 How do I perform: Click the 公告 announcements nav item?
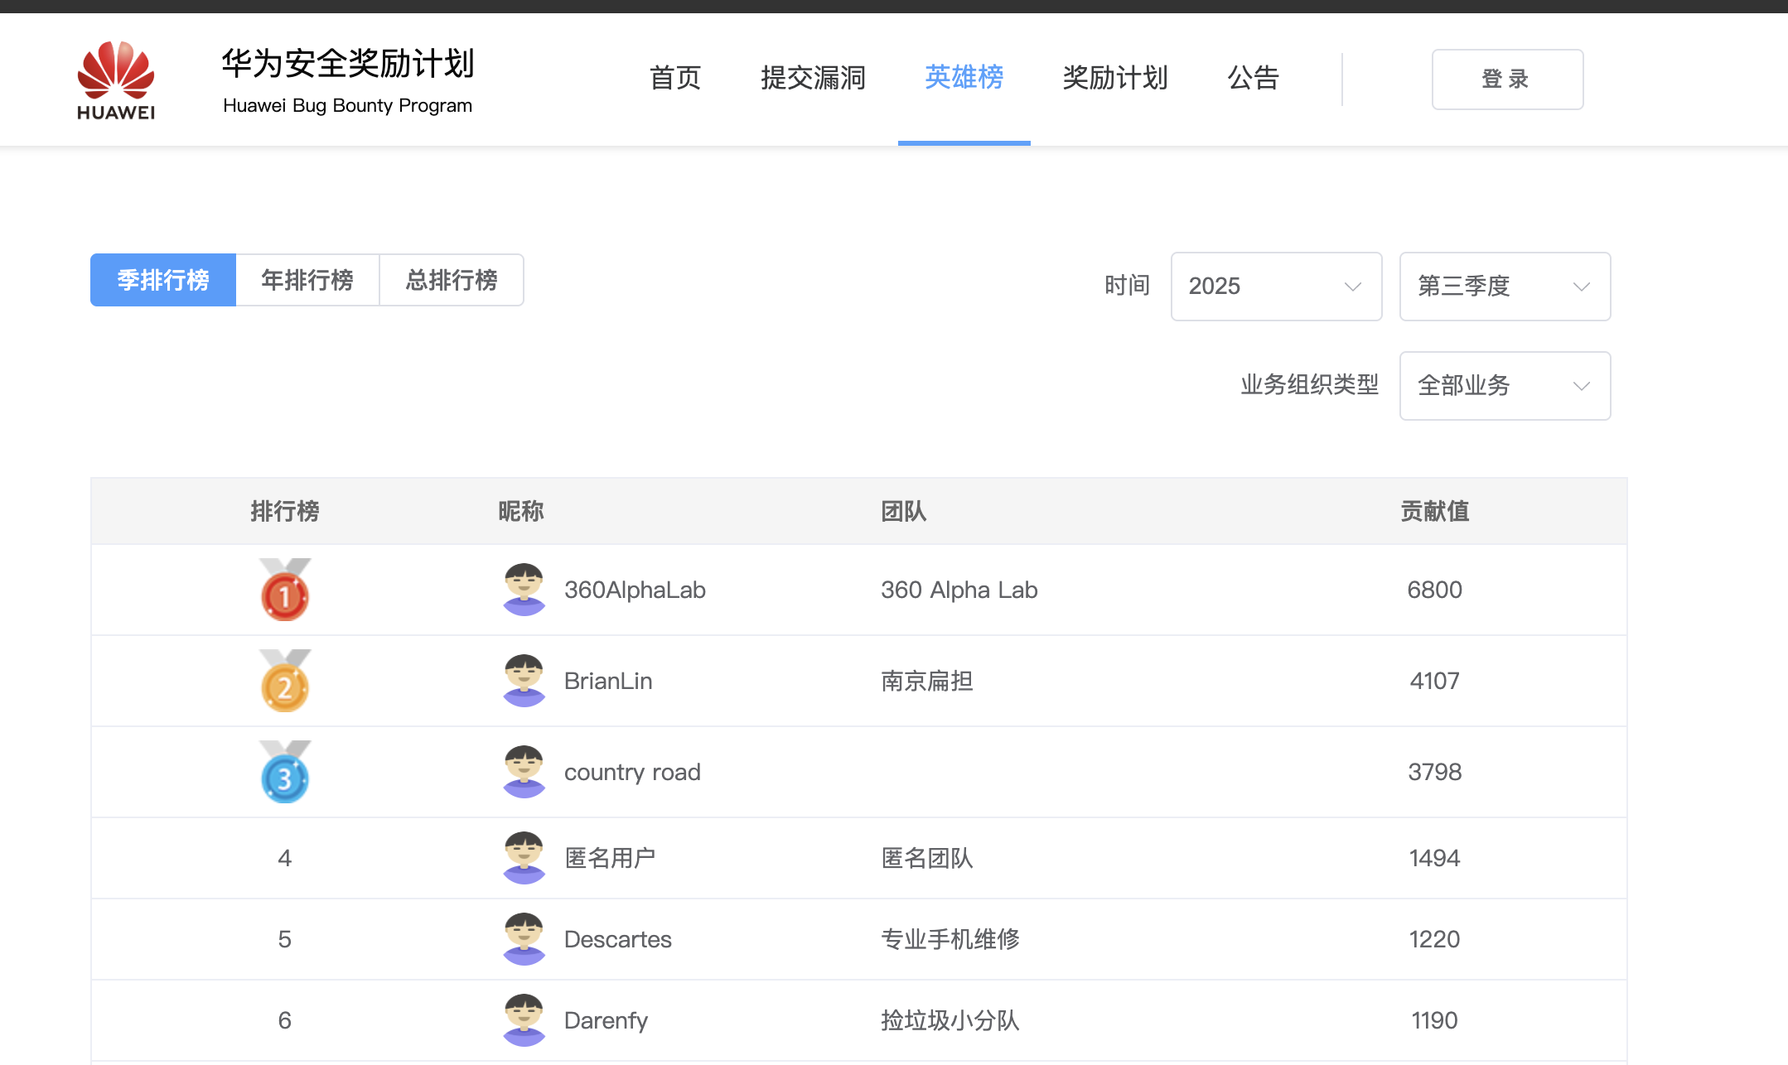tap(1253, 78)
